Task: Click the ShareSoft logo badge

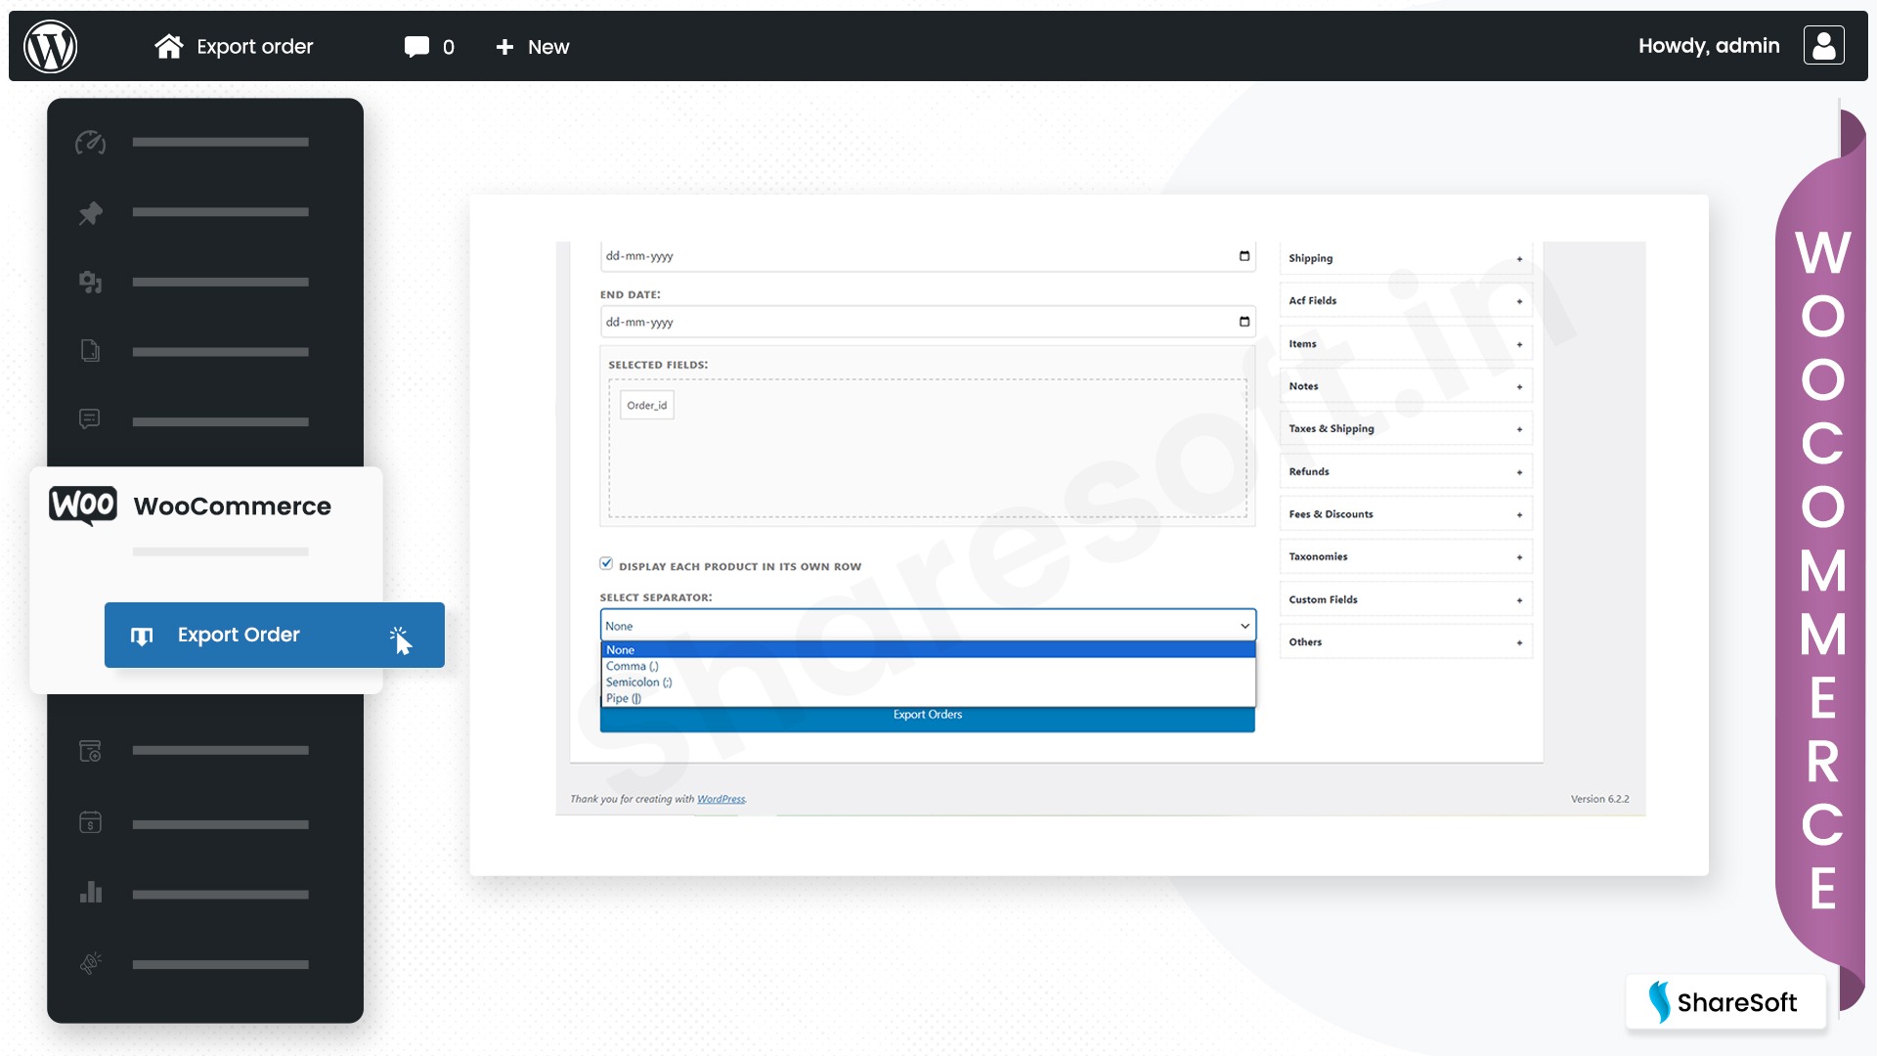Action: pos(1725,1002)
